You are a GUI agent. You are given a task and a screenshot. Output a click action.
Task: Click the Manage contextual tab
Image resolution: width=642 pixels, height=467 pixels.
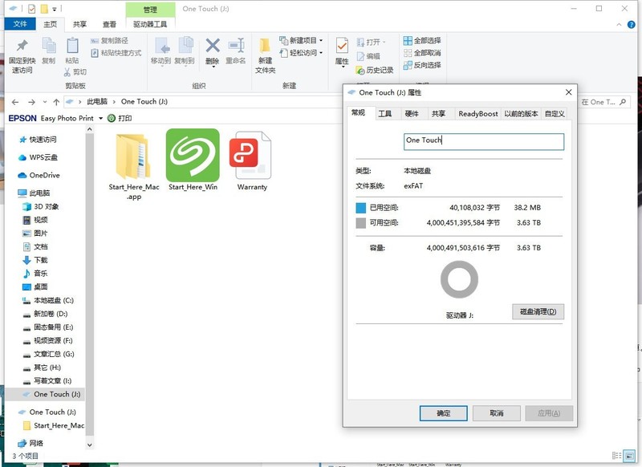[x=150, y=10]
